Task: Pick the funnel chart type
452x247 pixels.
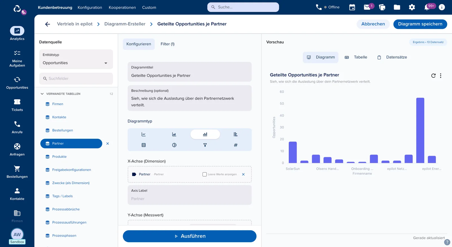Action: pos(205,145)
